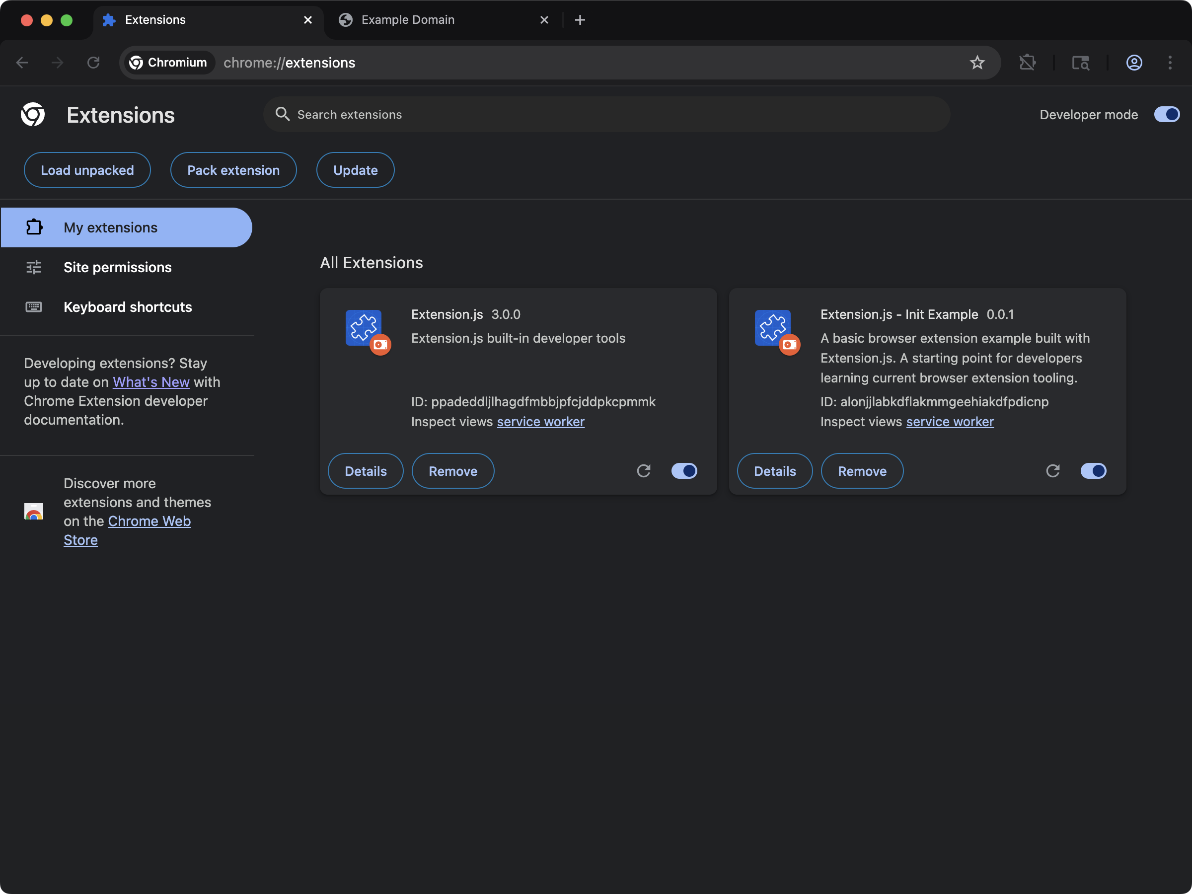Remove the Init Example extension
1192x894 pixels.
[x=862, y=471]
